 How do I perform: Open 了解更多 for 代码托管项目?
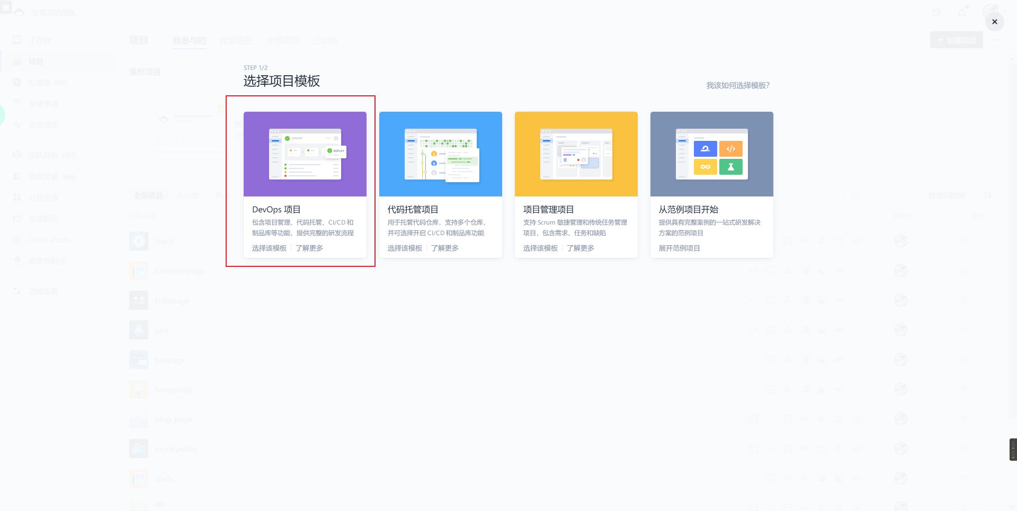point(445,248)
